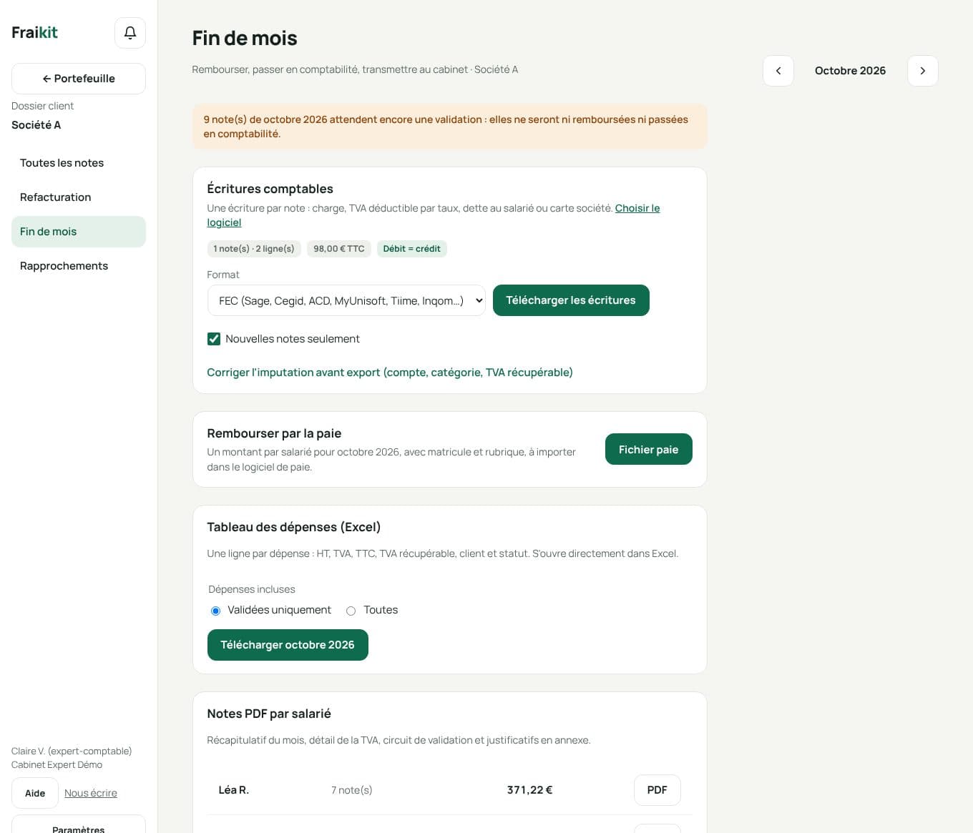Click the Société A client name in sidebar
The height and width of the screenshot is (833, 973).
36,125
